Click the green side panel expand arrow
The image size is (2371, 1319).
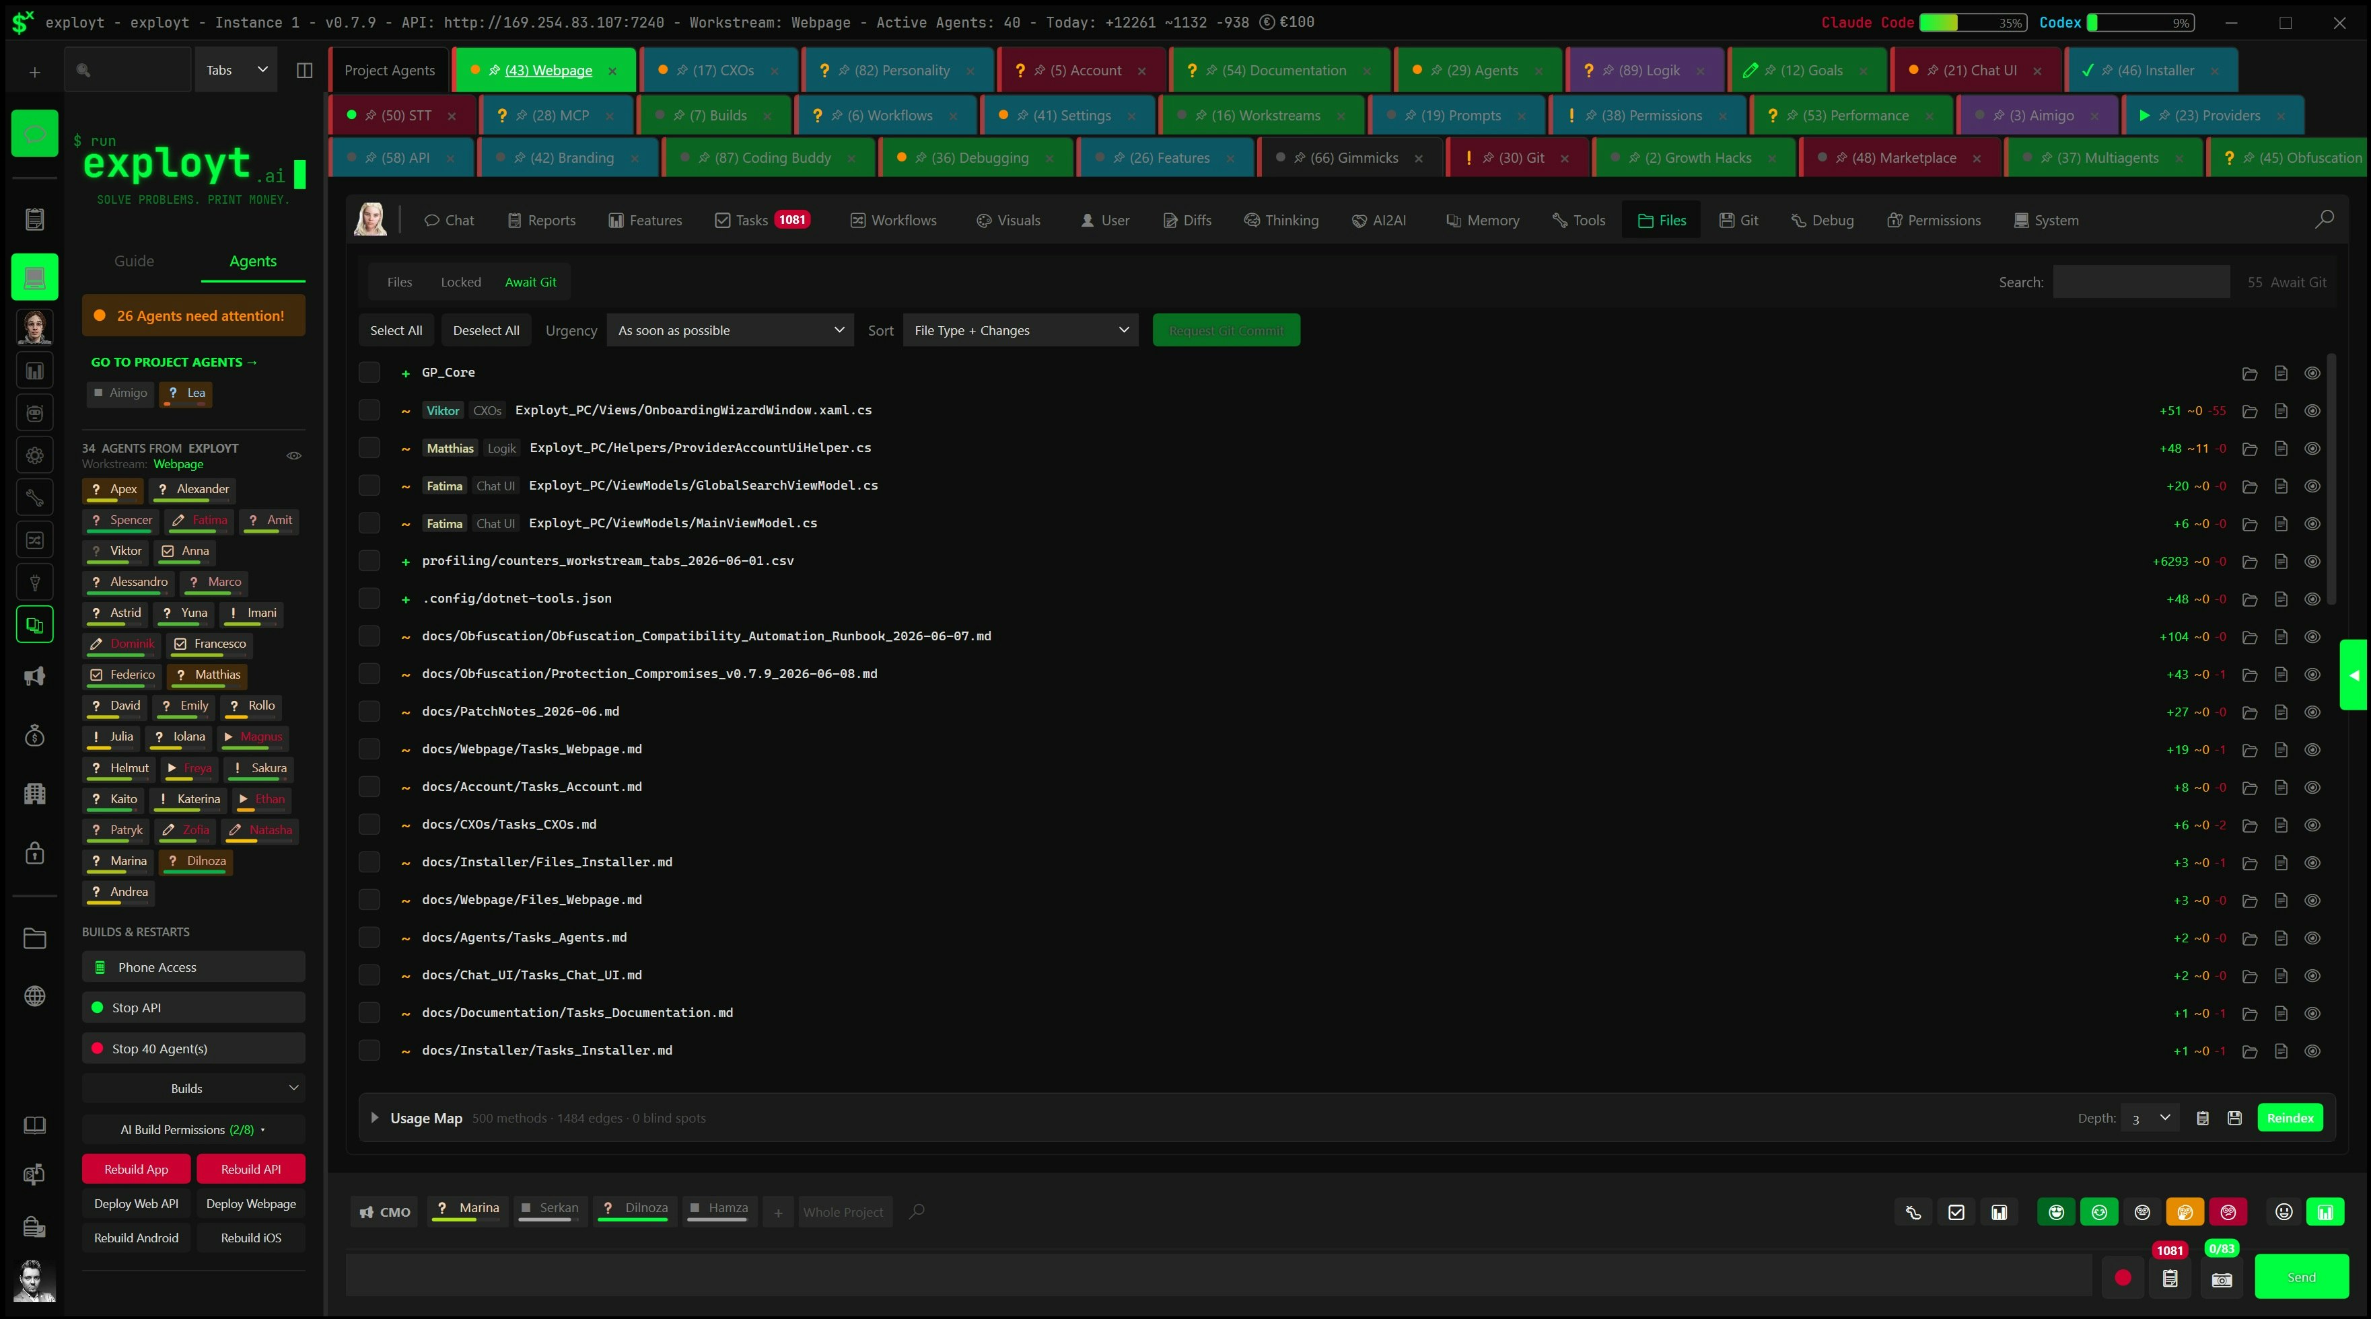(2354, 675)
